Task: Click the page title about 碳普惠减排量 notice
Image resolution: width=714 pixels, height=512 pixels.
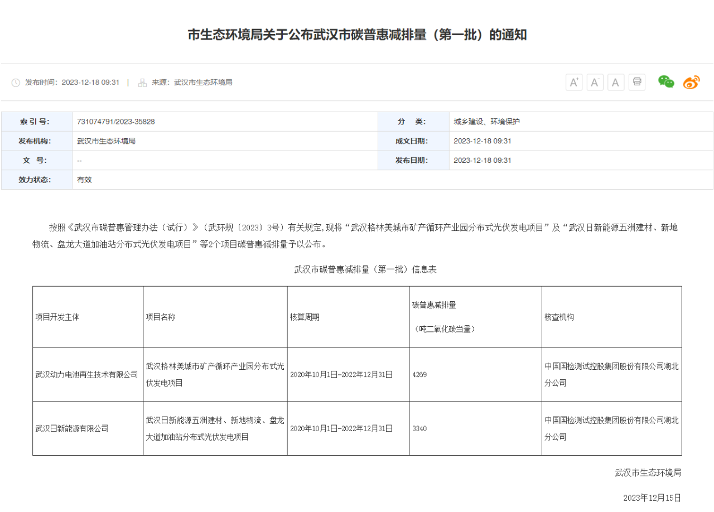Action: [357, 35]
